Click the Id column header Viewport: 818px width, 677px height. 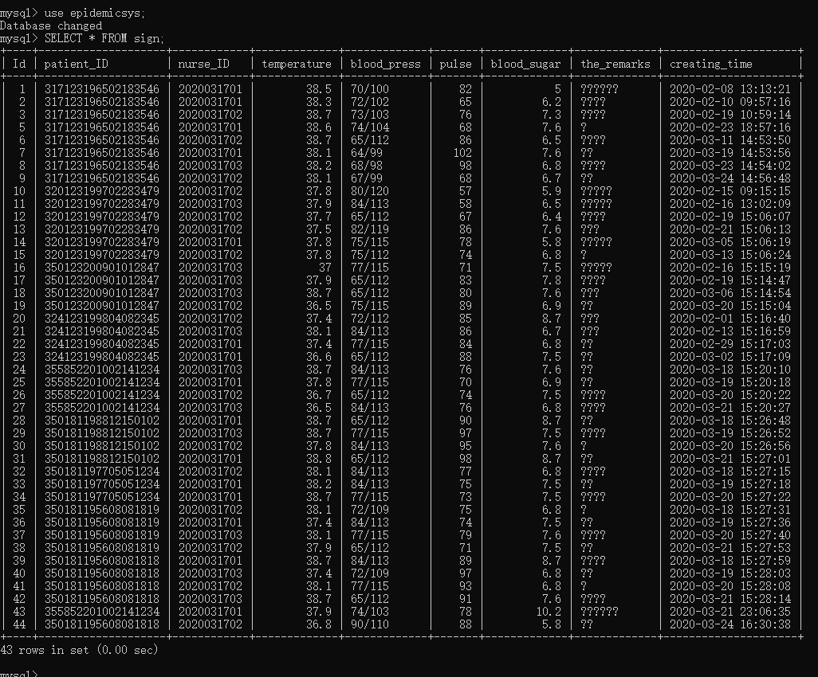(19, 64)
